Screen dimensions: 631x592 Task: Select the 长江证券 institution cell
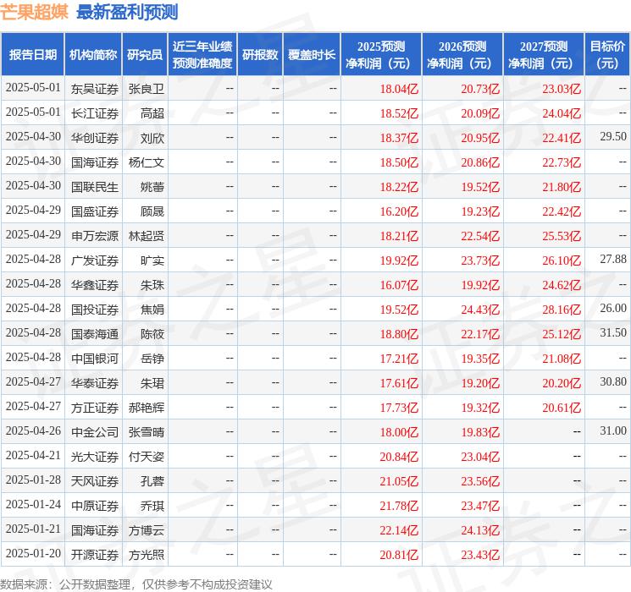(x=95, y=113)
